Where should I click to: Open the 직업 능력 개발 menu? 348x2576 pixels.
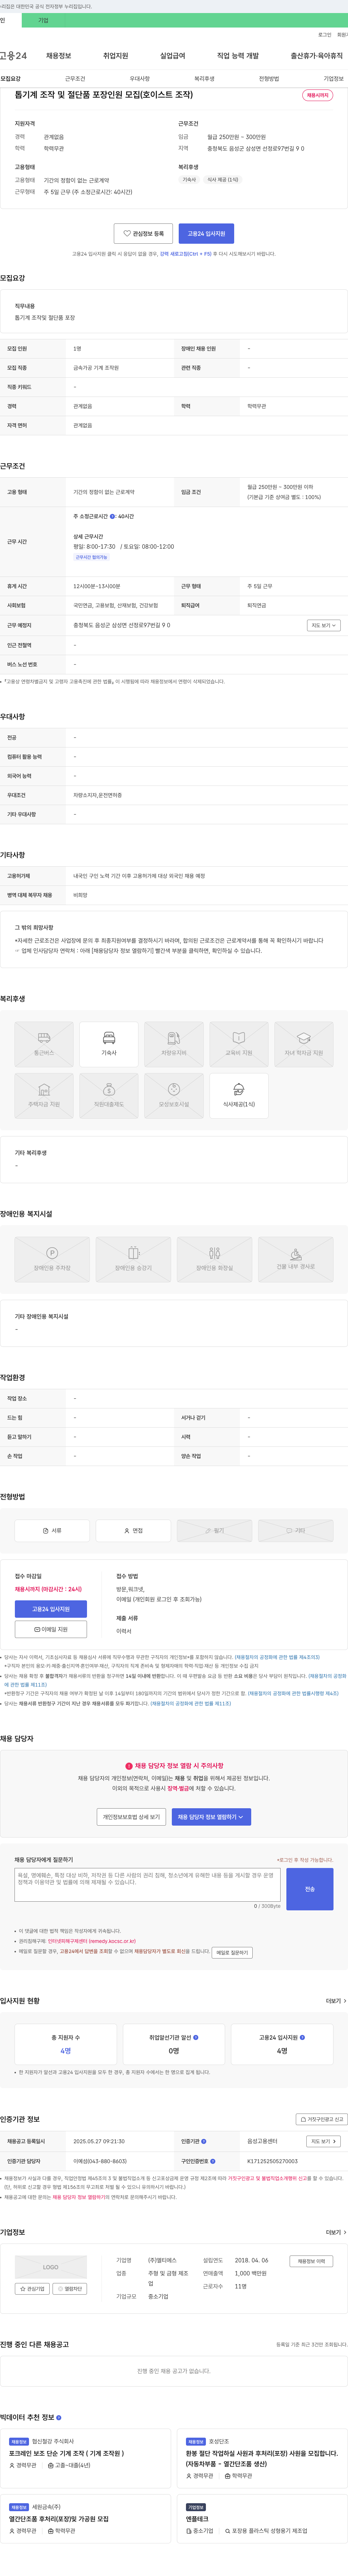pos(238,56)
